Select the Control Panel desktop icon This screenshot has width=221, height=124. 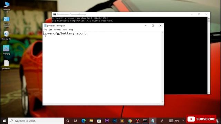point(7,22)
